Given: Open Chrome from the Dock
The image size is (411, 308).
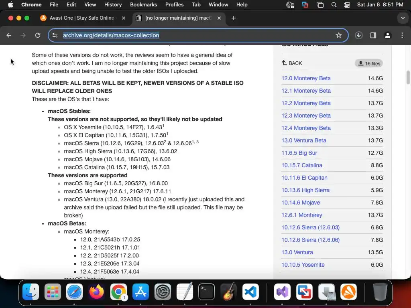Looking at the screenshot, I should coord(118,292).
